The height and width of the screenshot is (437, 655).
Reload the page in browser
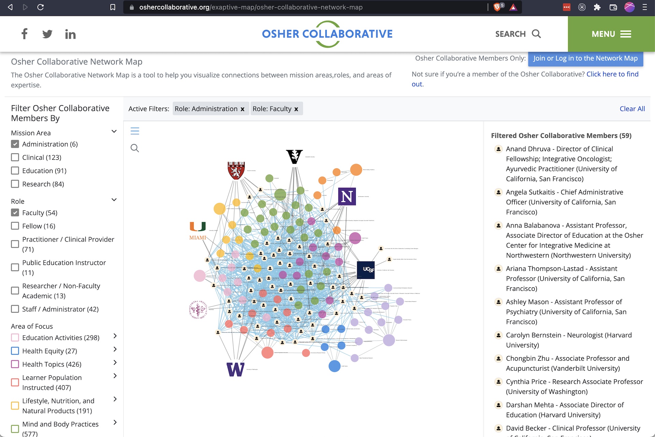[40, 7]
